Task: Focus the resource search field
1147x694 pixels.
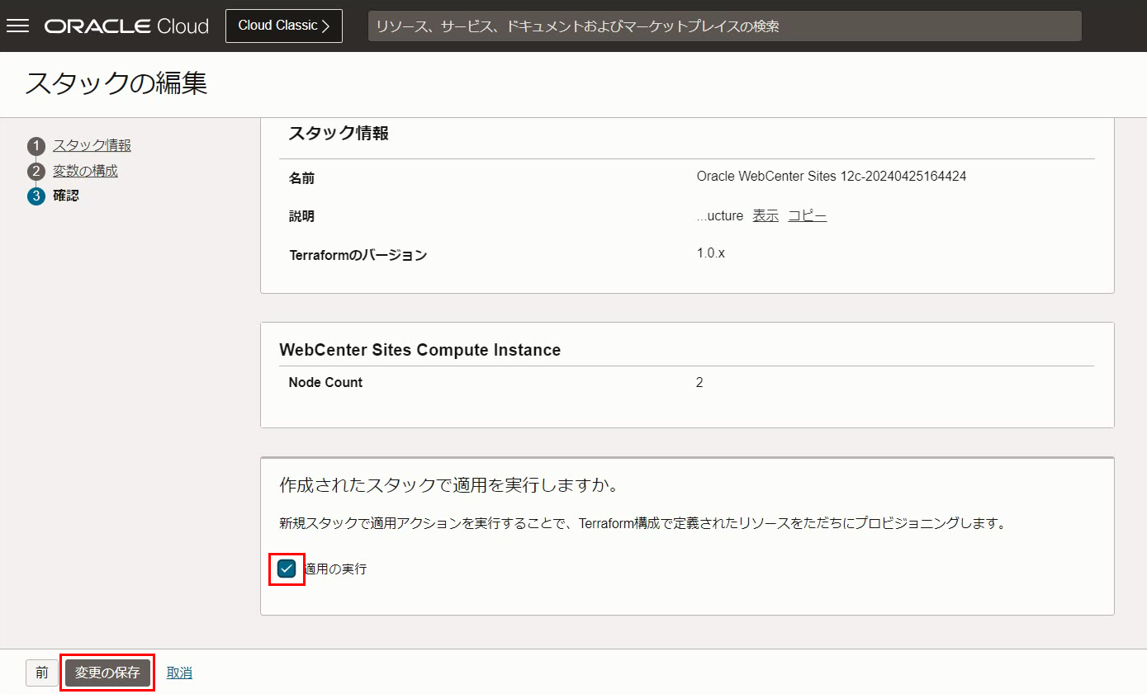Action: click(724, 26)
